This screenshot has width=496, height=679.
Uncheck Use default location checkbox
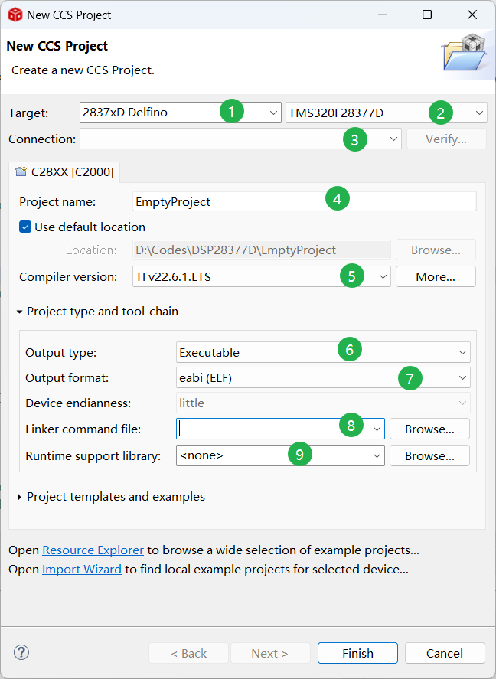pyautogui.click(x=25, y=227)
